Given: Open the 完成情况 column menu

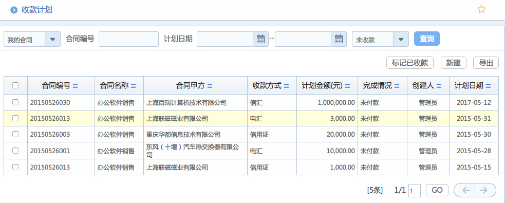Looking at the screenshot, I should click(x=397, y=86).
